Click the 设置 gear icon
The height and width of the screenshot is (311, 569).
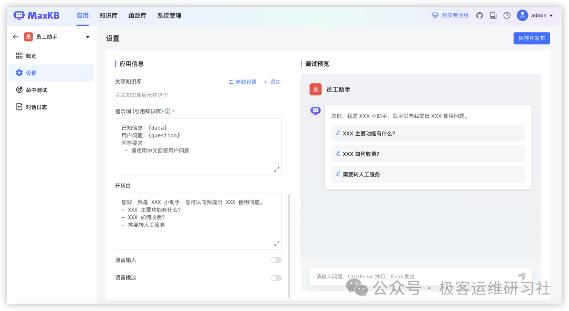point(19,73)
